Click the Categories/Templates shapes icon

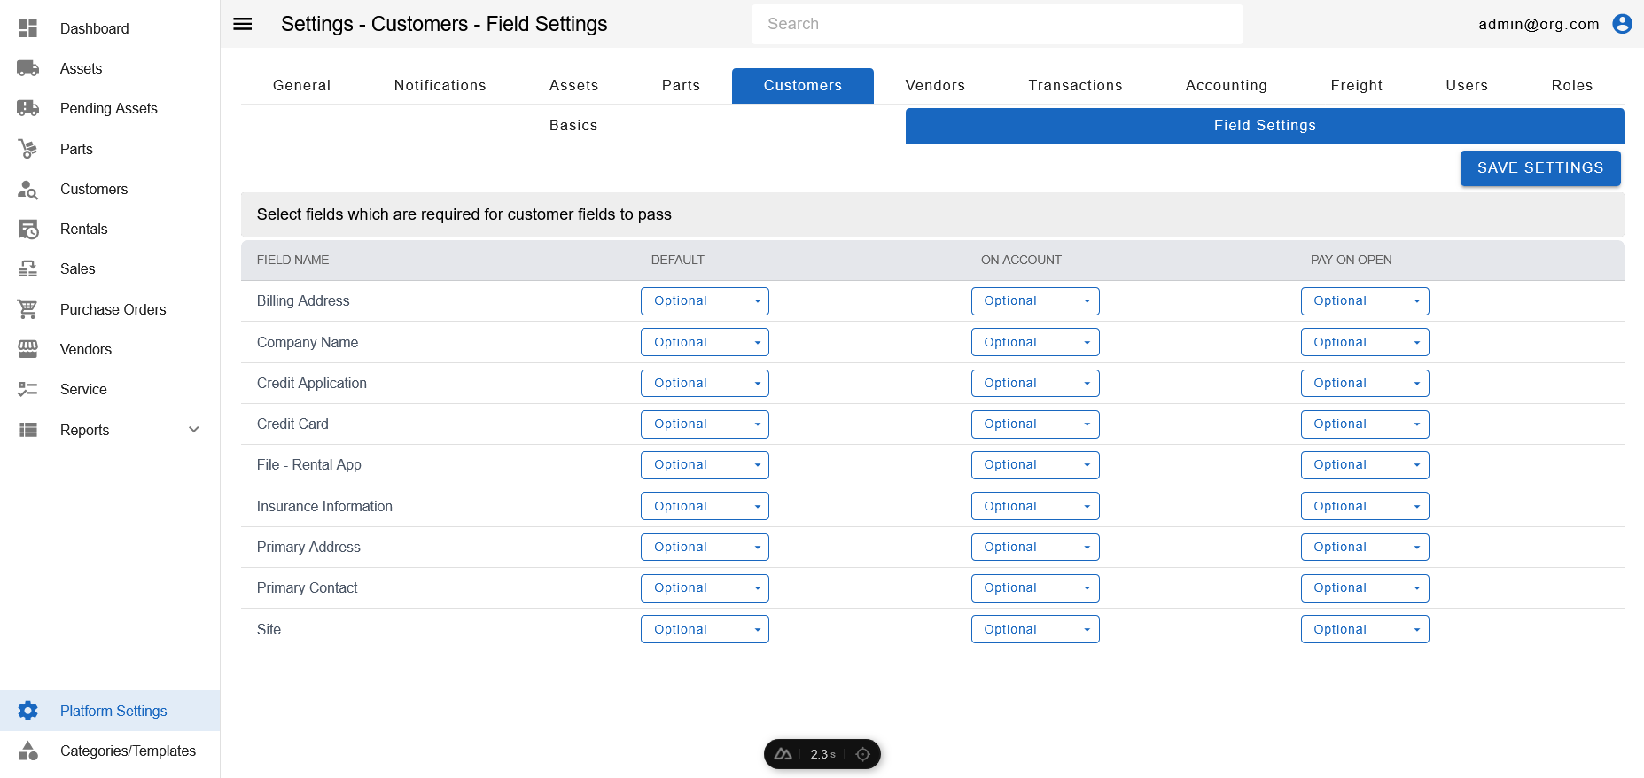click(x=28, y=751)
